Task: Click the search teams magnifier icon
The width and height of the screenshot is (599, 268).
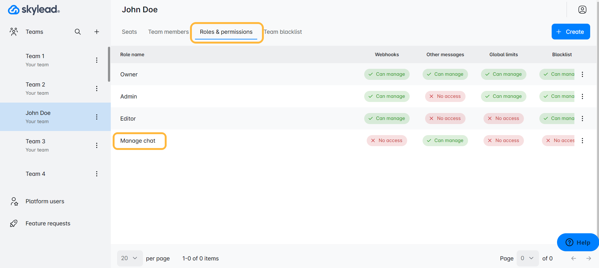Action: click(x=78, y=32)
